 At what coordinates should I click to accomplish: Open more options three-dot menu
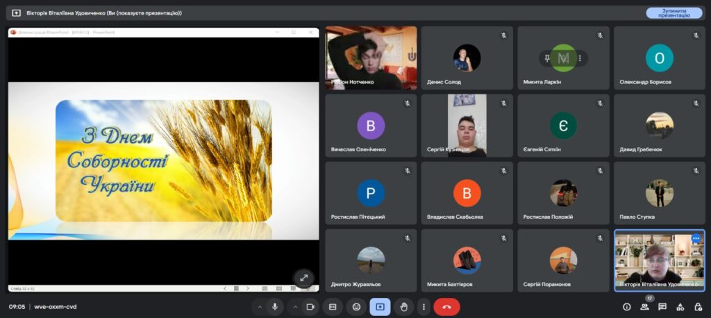click(x=423, y=306)
